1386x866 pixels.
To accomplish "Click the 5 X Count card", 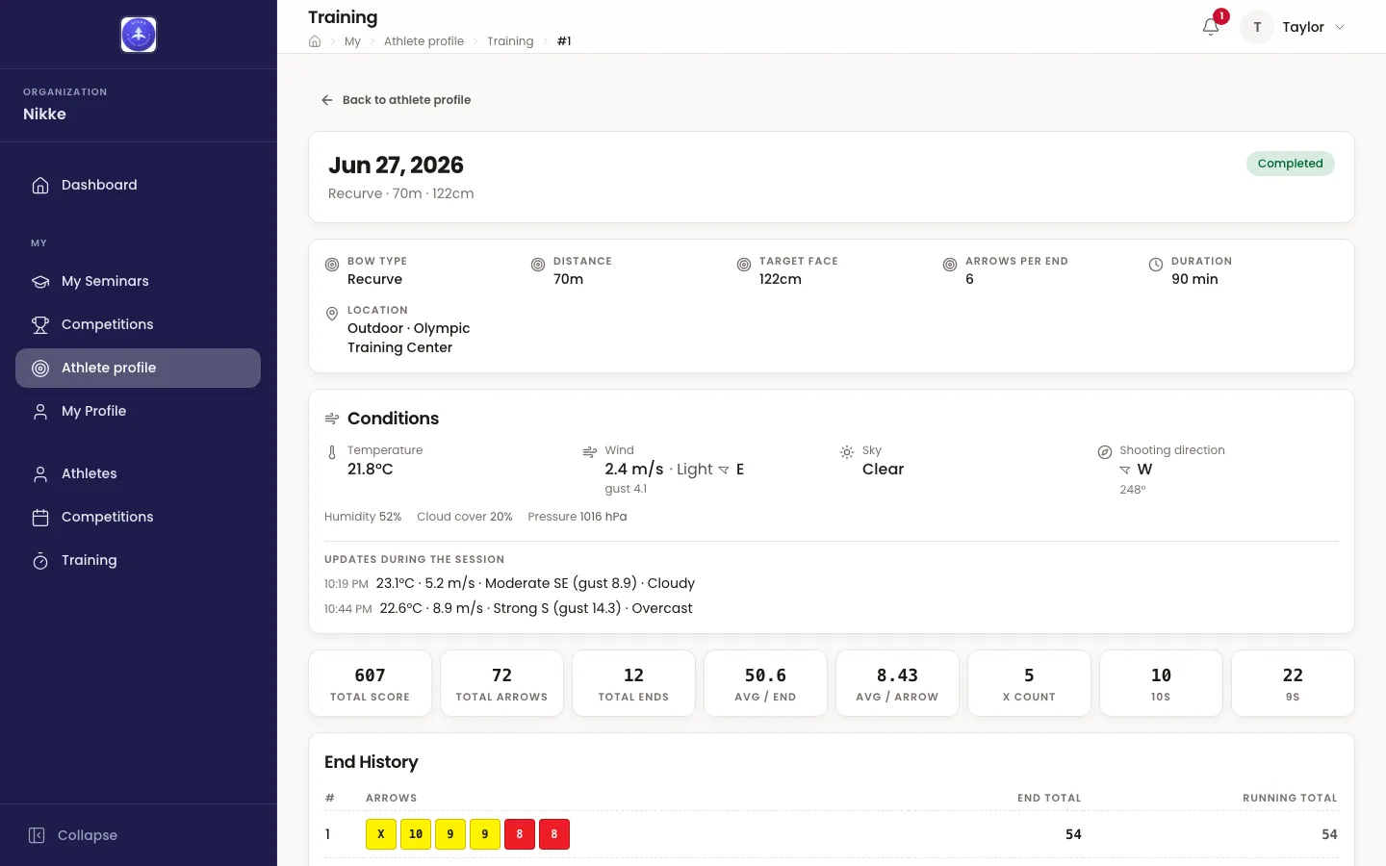I will (x=1029, y=683).
